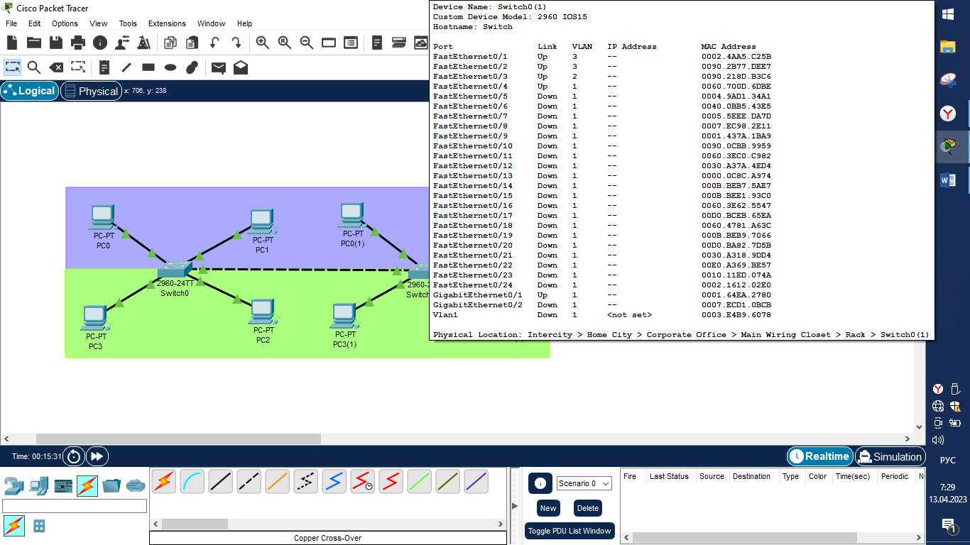Choose Copper Cross-Over dashed cable
Image resolution: width=970 pixels, height=545 pixels.
pos(249,482)
